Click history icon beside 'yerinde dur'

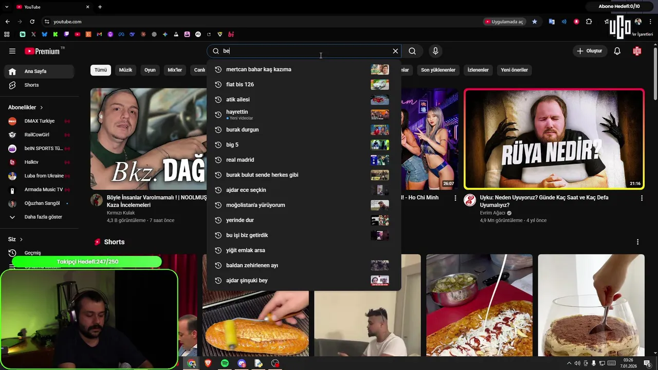(x=218, y=220)
